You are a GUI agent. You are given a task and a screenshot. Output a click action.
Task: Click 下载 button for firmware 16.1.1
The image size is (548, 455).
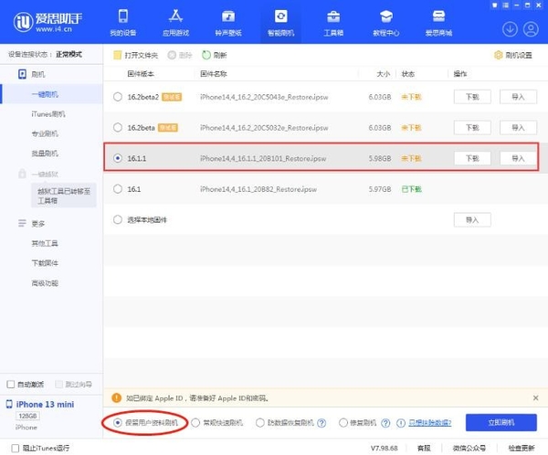point(471,158)
